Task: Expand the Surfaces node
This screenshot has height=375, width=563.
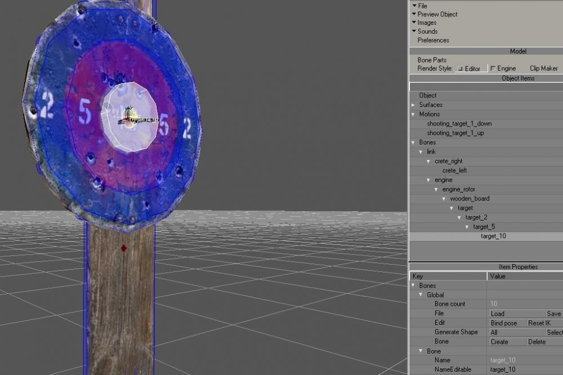Action: point(413,105)
